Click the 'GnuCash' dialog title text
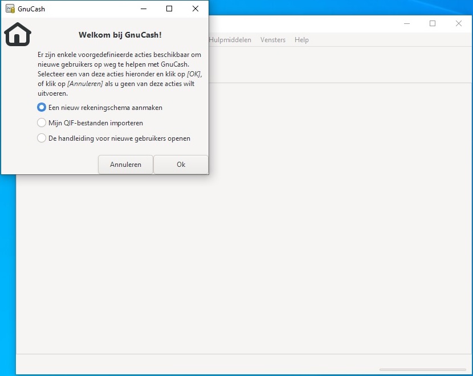This screenshot has width=473, height=376. click(31, 9)
